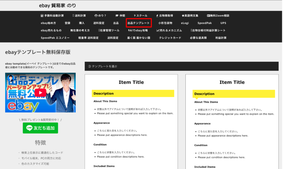This screenshot has width=283, height=169.
Task: Click the graduation cap icon for 仲間
Action: 117,16
